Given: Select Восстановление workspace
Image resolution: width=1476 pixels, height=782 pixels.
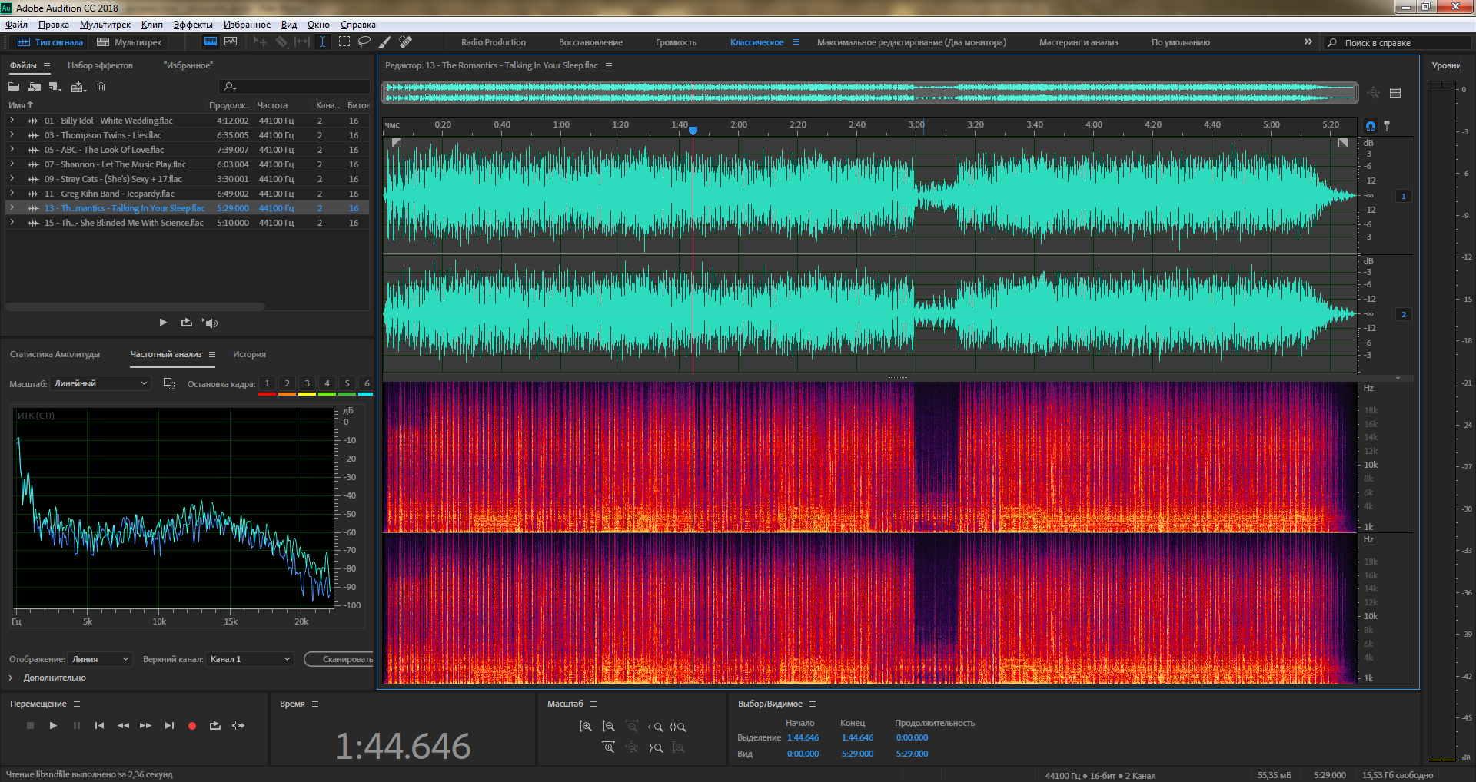Looking at the screenshot, I should tap(590, 42).
